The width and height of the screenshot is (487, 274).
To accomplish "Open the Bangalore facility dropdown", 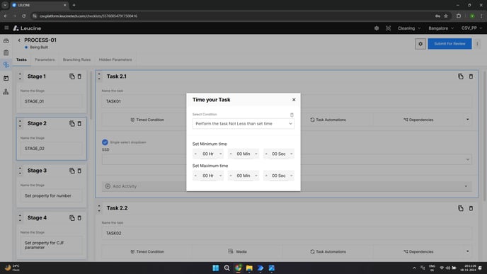I will coord(441,28).
